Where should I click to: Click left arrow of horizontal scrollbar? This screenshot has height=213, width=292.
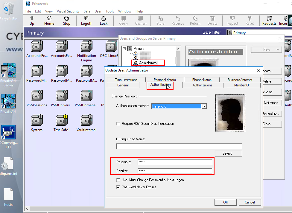27,209
